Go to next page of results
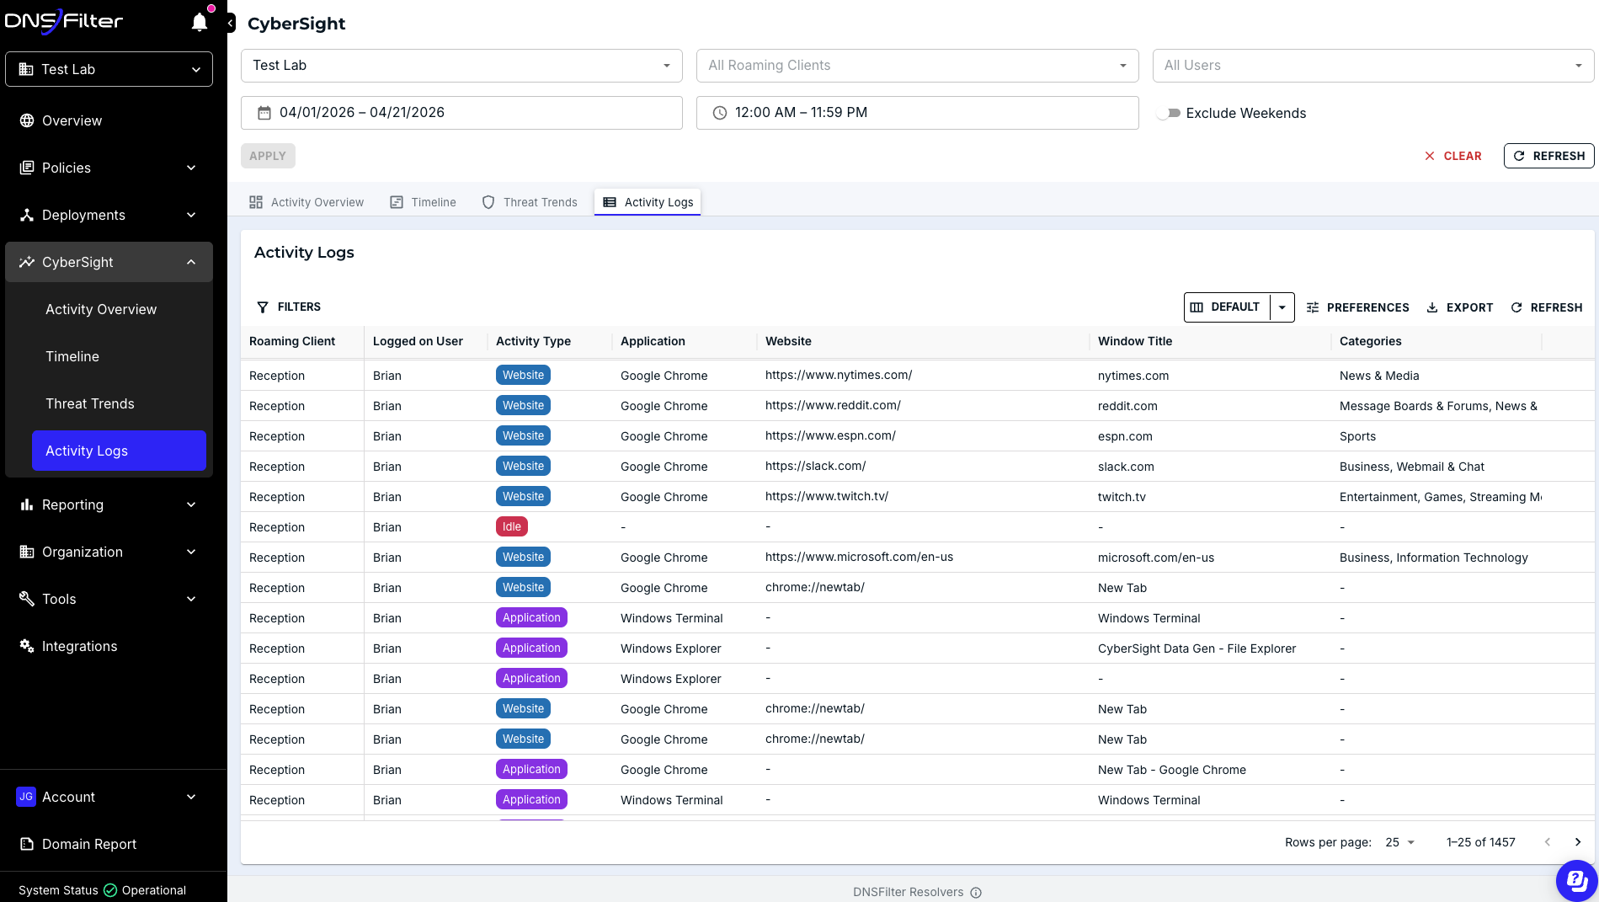This screenshot has height=902, width=1599. 1578,842
